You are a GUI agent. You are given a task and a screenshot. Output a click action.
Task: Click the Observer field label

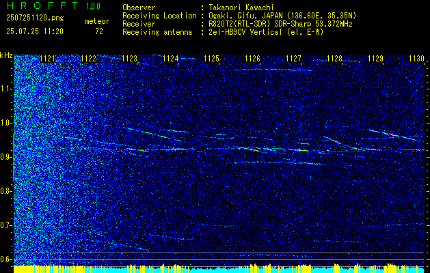139,8
